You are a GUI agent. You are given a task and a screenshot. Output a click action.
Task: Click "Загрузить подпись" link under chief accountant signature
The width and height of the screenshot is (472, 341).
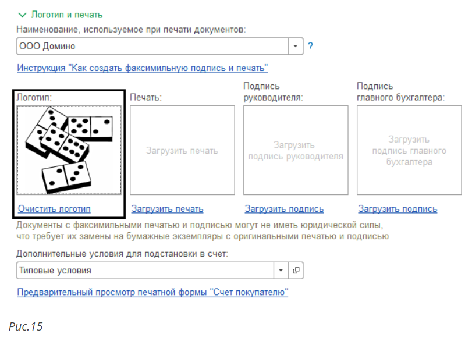[398, 209]
